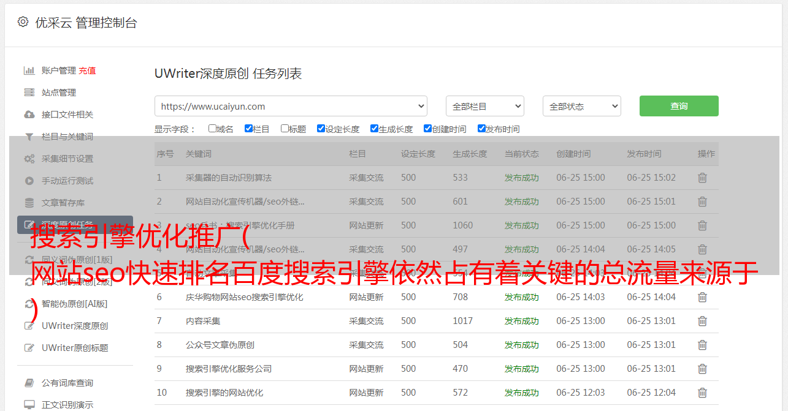Screen dimensions: 788x411
Task: Click publish time 06-25 15:02
Action: (651, 178)
